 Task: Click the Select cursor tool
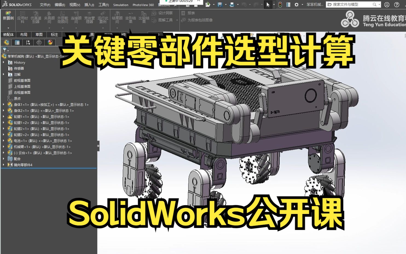coord(268,4)
